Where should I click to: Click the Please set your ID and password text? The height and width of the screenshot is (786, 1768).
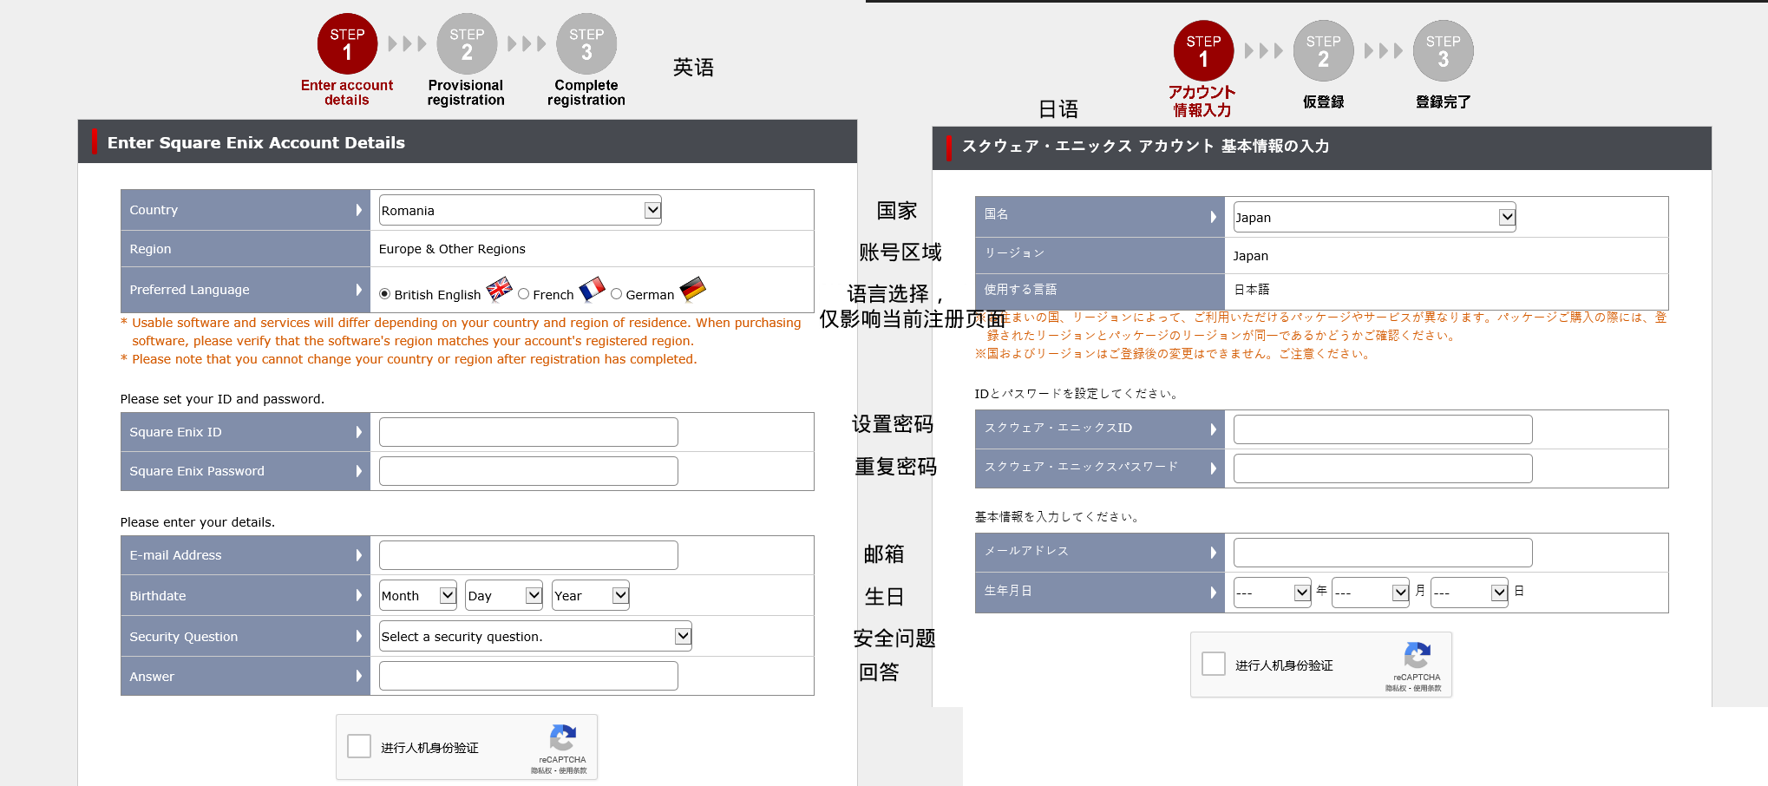tap(222, 399)
